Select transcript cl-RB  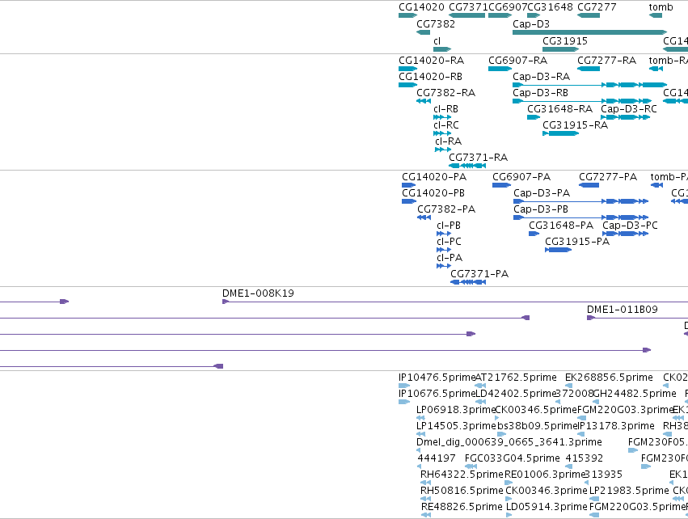[x=445, y=109]
